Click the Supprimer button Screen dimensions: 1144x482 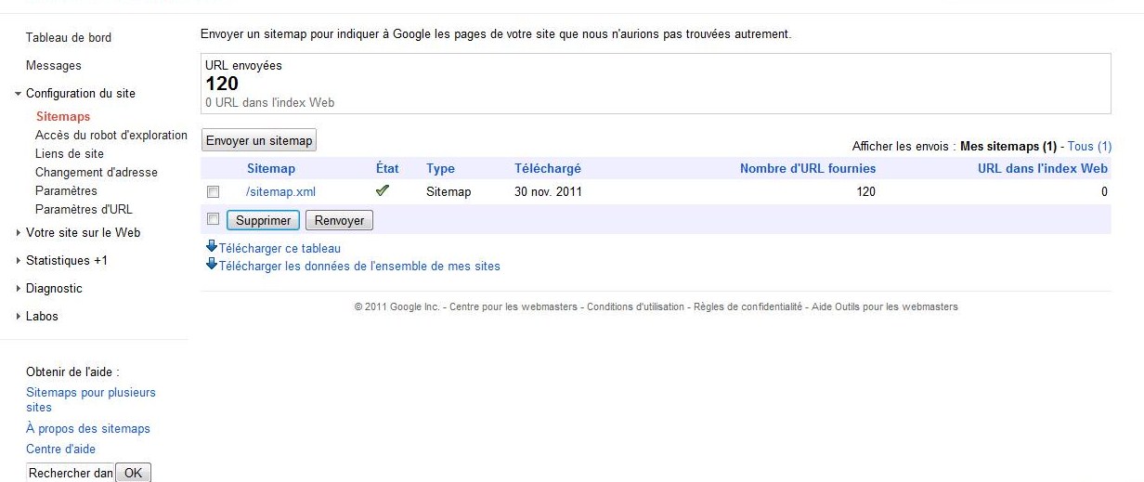(264, 220)
